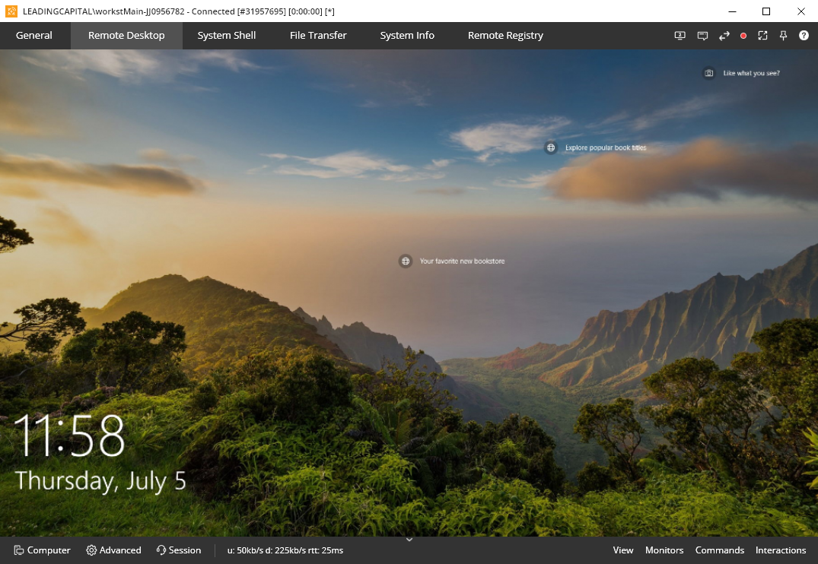Open help with the question mark icon

pos(804,36)
